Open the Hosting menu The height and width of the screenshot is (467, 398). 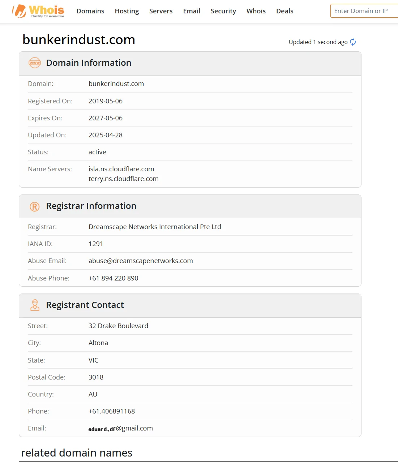coord(127,11)
